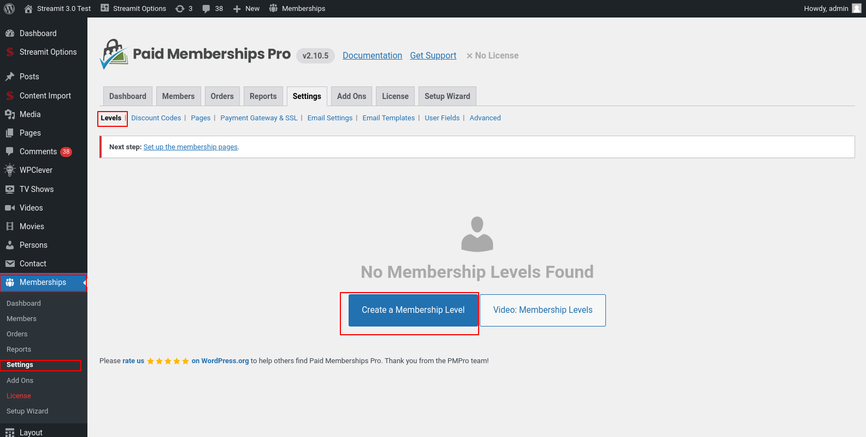The image size is (866, 437).
Task: Click Create a Membership Level button
Action: pos(413,310)
